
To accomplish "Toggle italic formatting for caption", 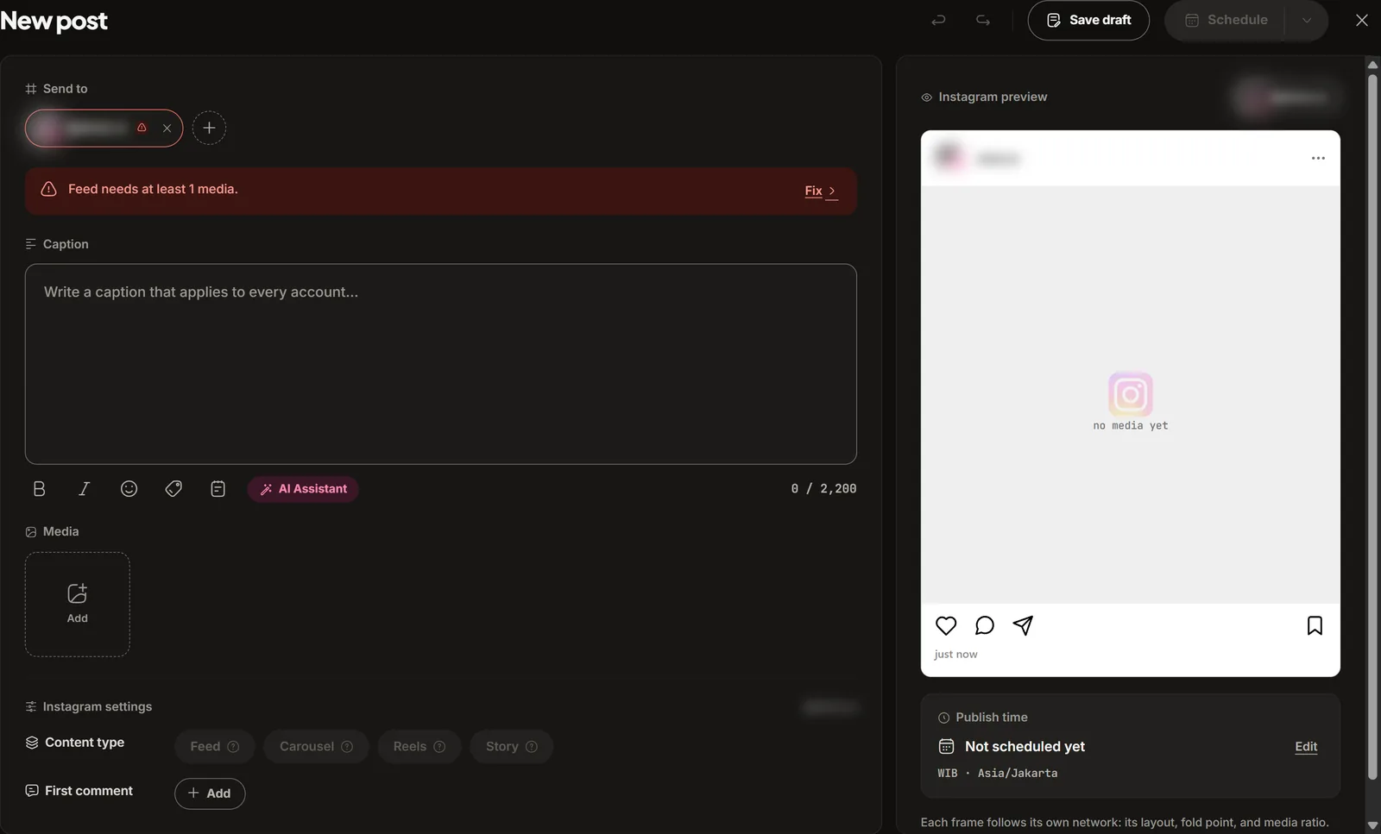I will point(84,489).
